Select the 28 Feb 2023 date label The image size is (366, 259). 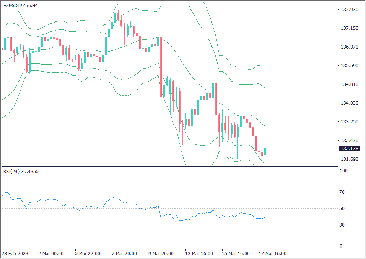(14, 254)
